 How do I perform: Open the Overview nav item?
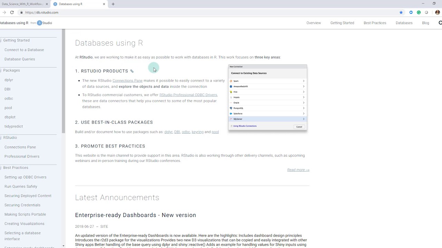coord(314,23)
